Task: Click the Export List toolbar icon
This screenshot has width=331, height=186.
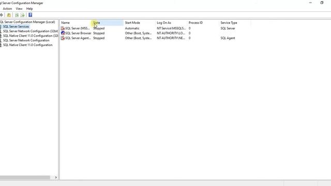Action: coord(22,15)
